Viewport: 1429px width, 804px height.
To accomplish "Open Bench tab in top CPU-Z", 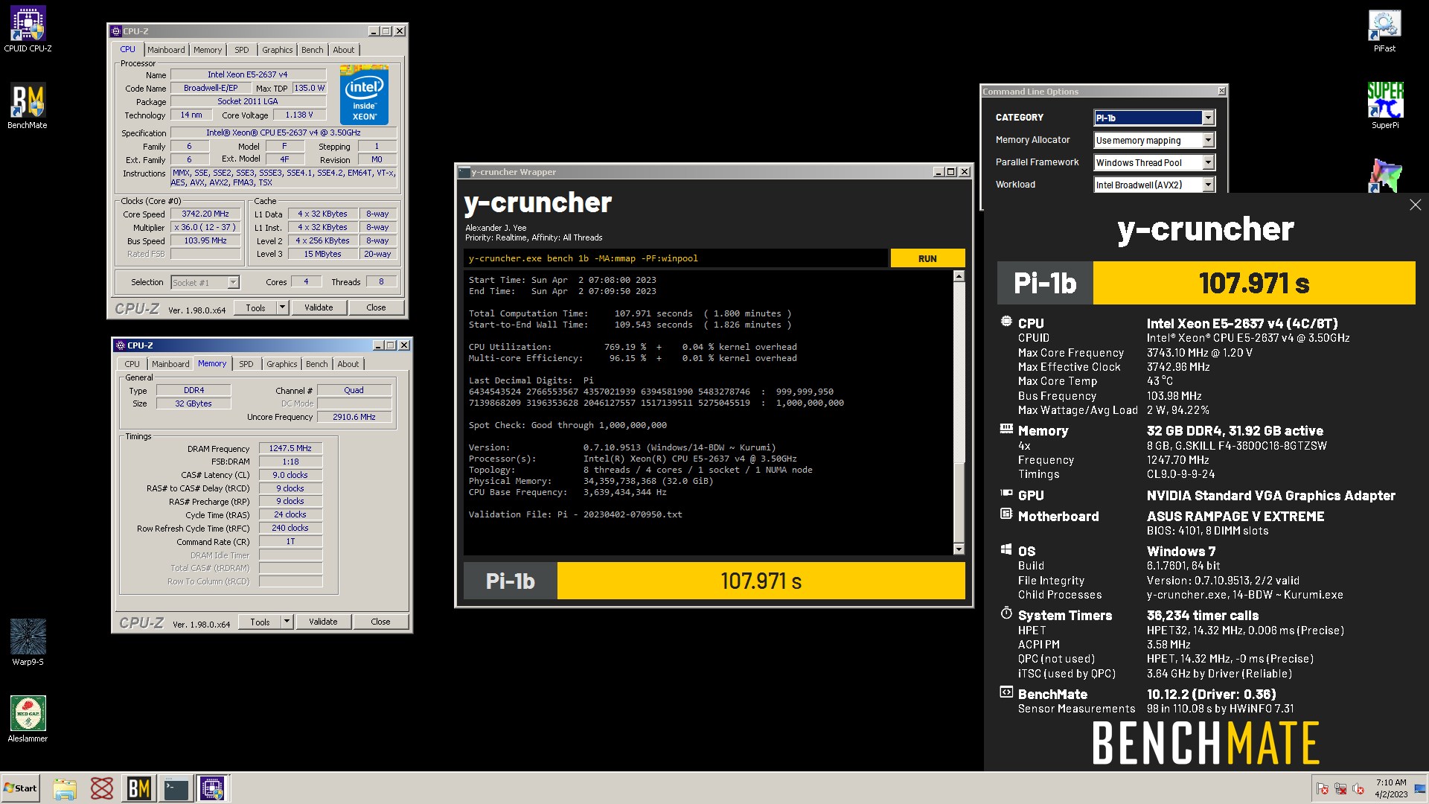I will (313, 50).
